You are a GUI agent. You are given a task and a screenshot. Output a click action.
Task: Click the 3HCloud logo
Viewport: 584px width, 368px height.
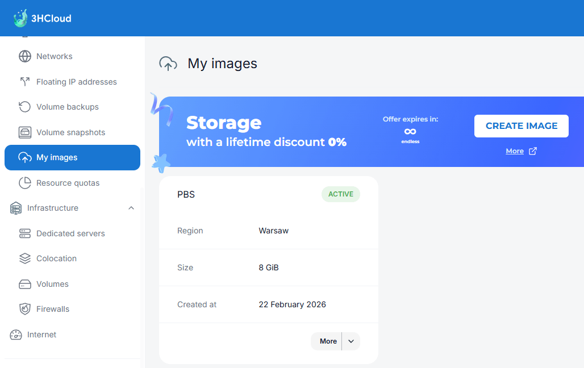[42, 18]
